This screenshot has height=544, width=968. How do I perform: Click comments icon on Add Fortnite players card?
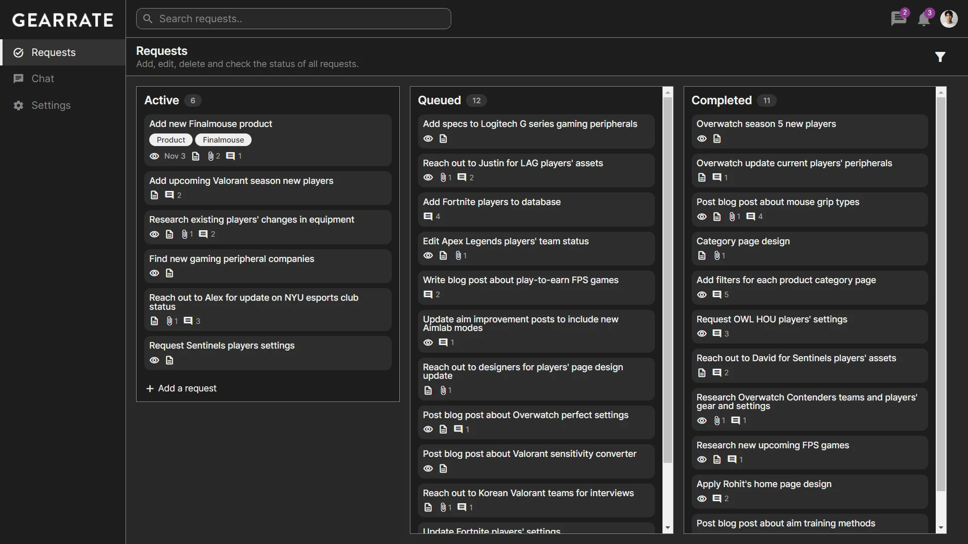(x=428, y=217)
